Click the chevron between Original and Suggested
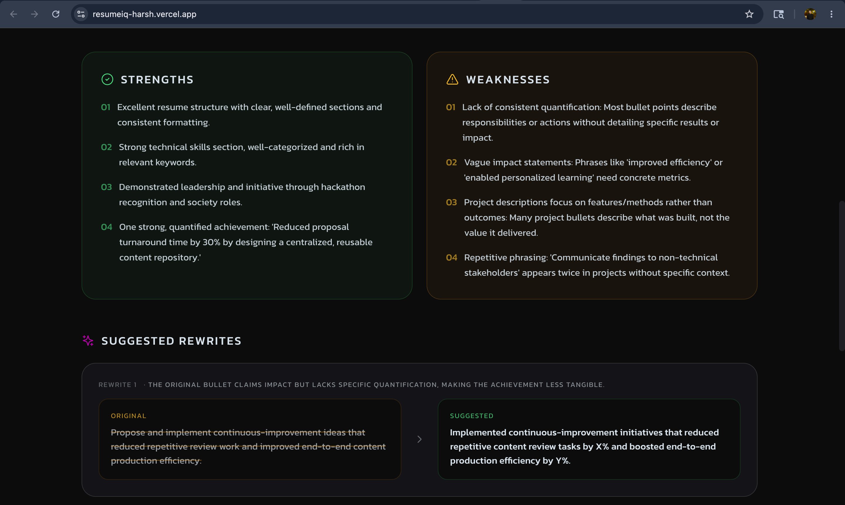845x505 pixels. 419,439
